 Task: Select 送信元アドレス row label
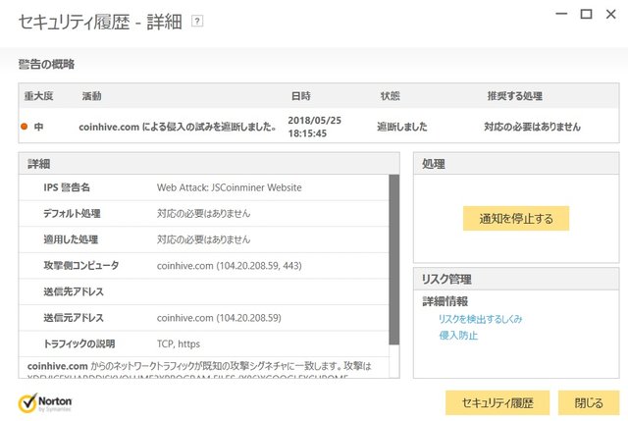[74, 318]
